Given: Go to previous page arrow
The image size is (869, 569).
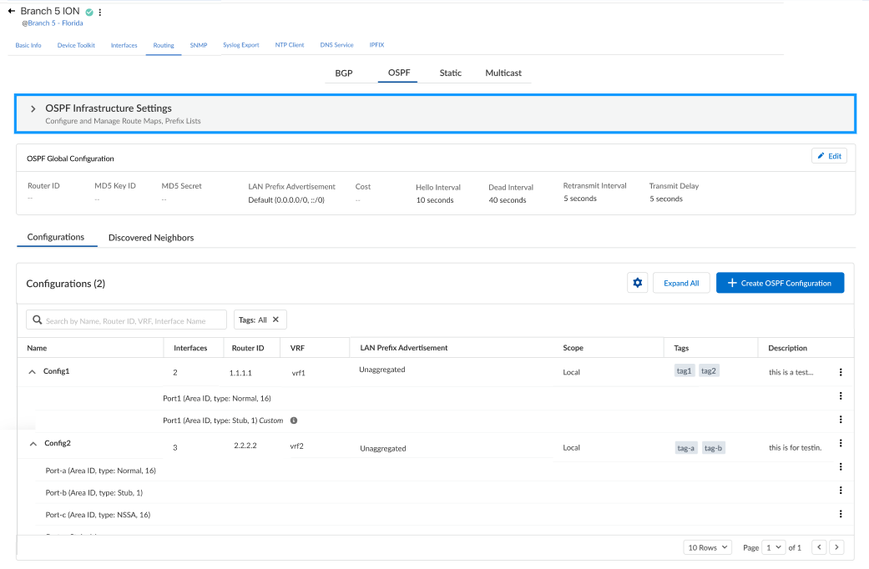Looking at the screenshot, I should tap(819, 547).
